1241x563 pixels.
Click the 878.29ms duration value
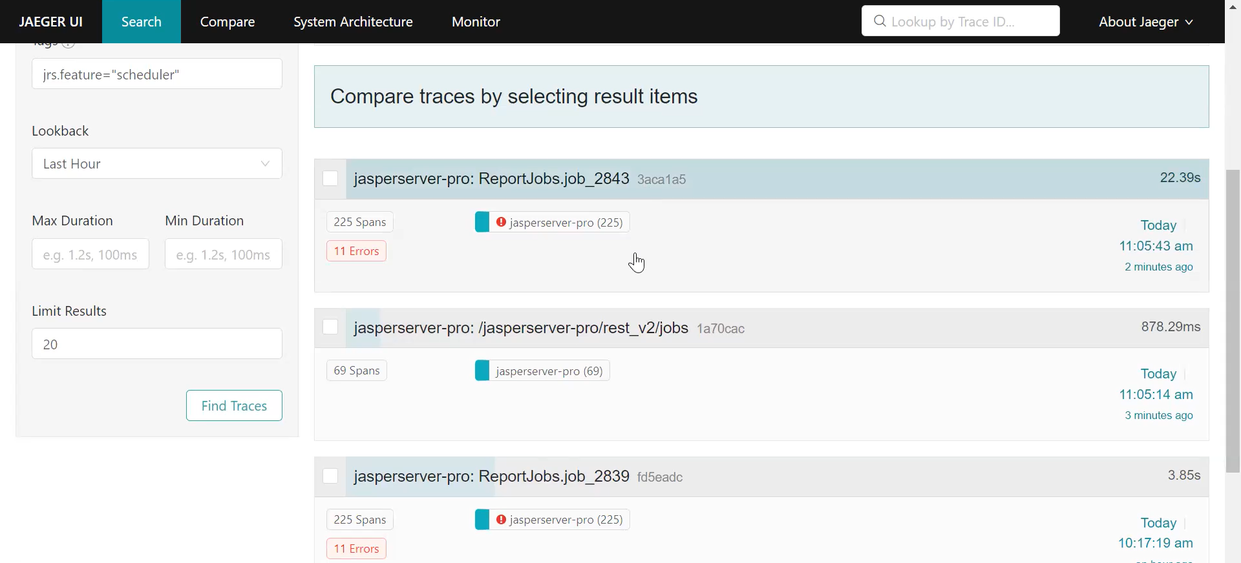1171,327
